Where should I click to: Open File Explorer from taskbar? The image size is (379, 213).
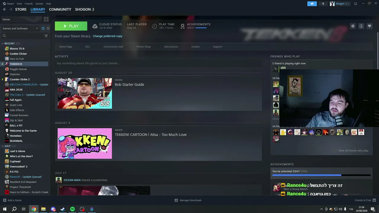point(43,209)
